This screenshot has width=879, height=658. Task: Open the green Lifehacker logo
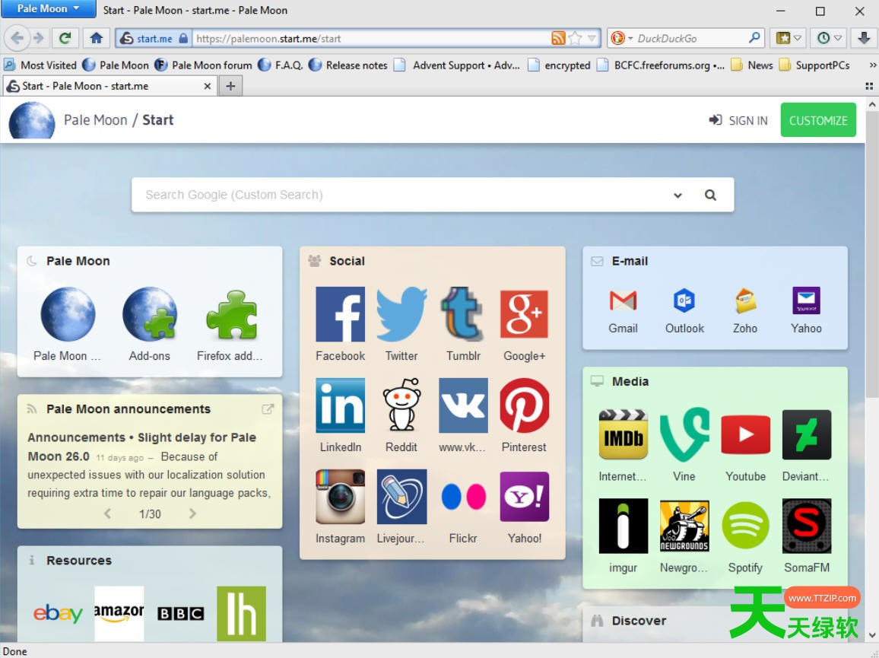242,613
